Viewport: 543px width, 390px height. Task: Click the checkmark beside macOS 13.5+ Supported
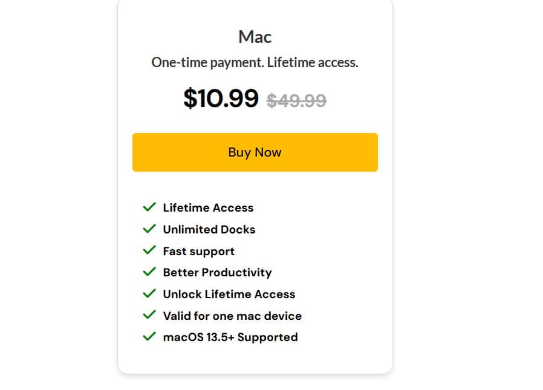149,337
